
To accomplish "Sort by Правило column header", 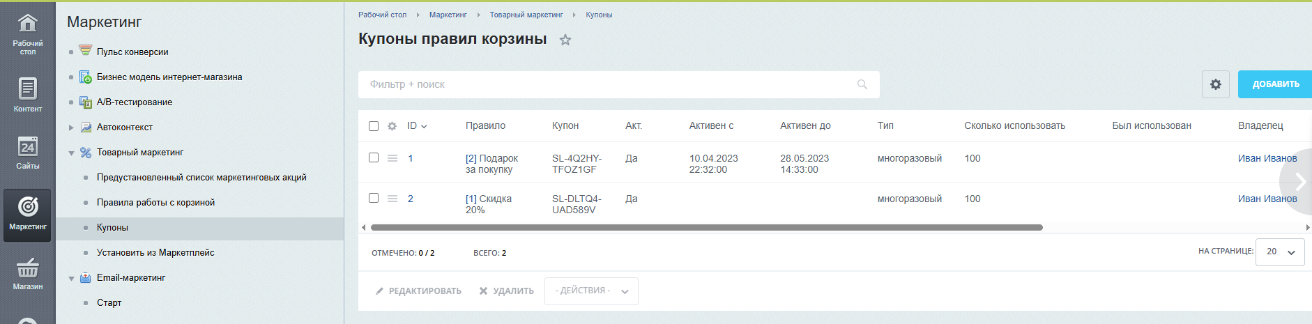I will (x=485, y=126).
